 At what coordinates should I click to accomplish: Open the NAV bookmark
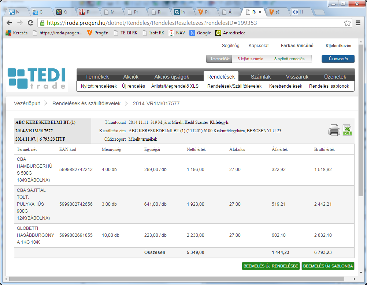[x=177, y=33]
